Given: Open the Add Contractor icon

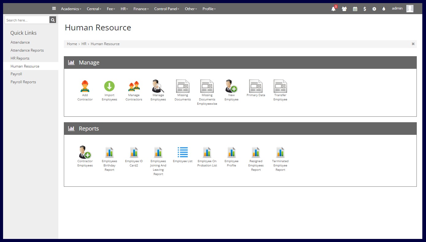Looking at the screenshot, I should point(85,86).
